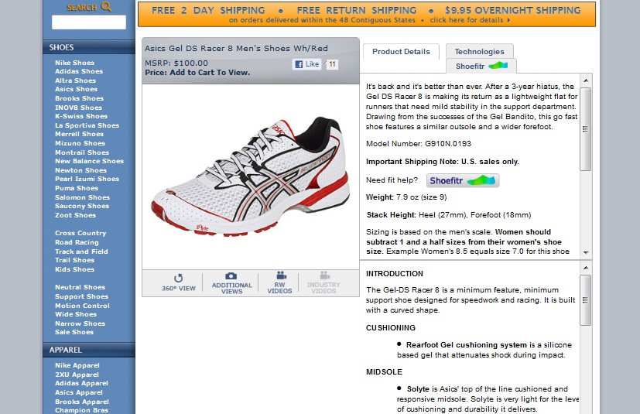This screenshot has height=414, width=640.
Task: Click the Facebook Like button
Action: pos(306,64)
